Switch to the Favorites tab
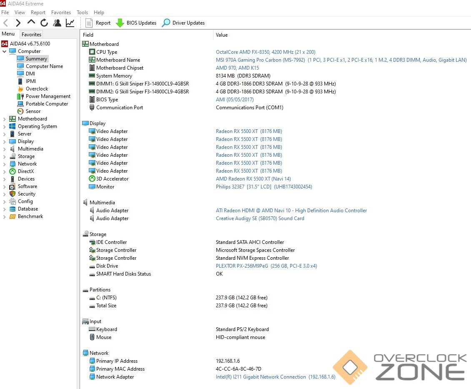Viewport: 471px width, 389px height. (31, 34)
